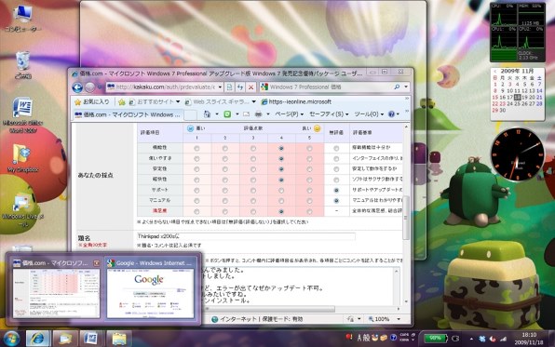Screen dimensions: 555x347
Task: Select the My Dropbox desktop folder
Action: (x=22, y=158)
